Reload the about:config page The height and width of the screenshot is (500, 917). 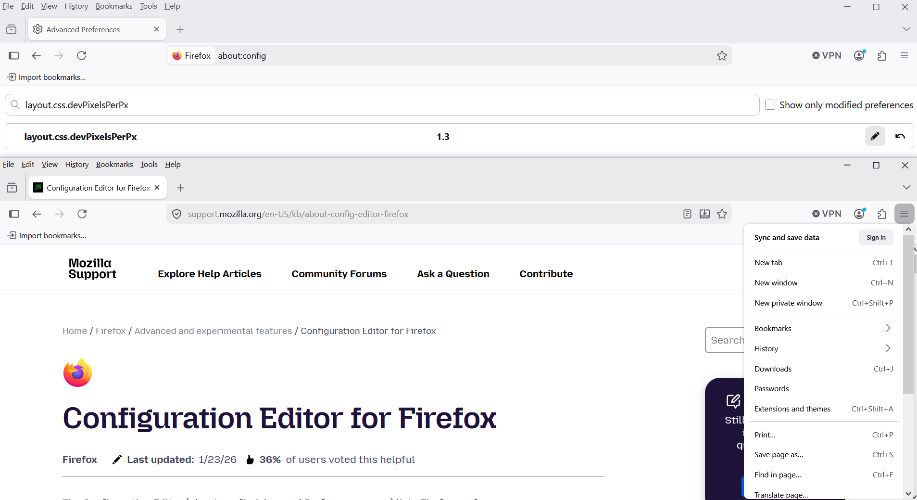[82, 56]
